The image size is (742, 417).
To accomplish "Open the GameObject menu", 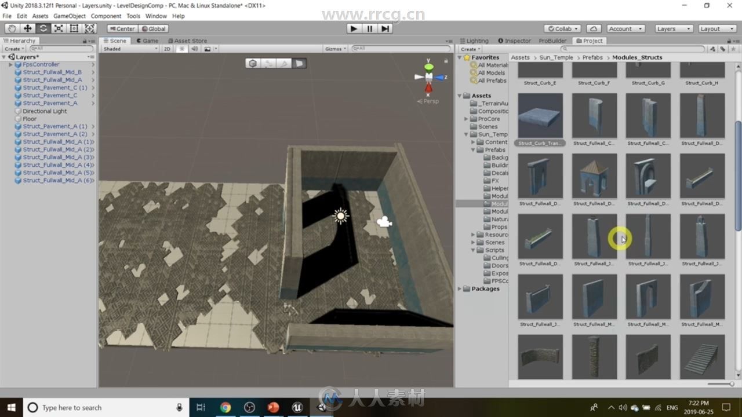I will (x=70, y=16).
